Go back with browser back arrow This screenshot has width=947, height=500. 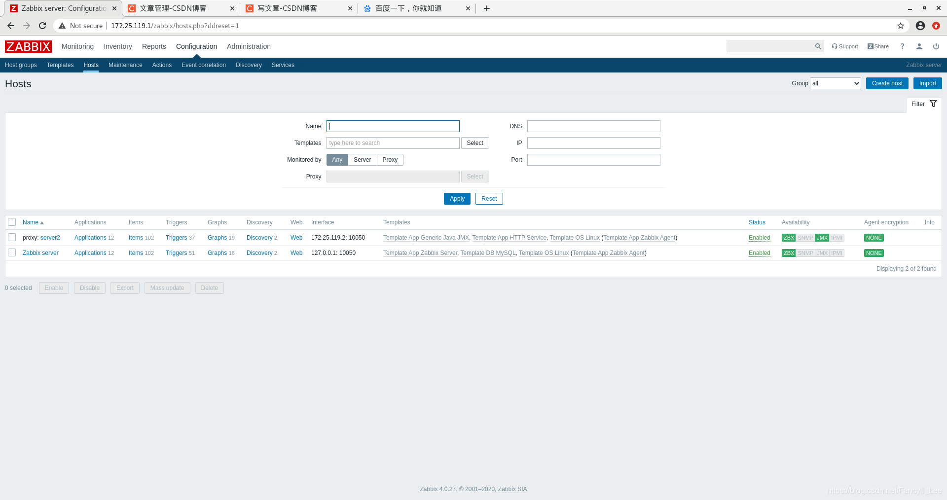coord(11,26)
